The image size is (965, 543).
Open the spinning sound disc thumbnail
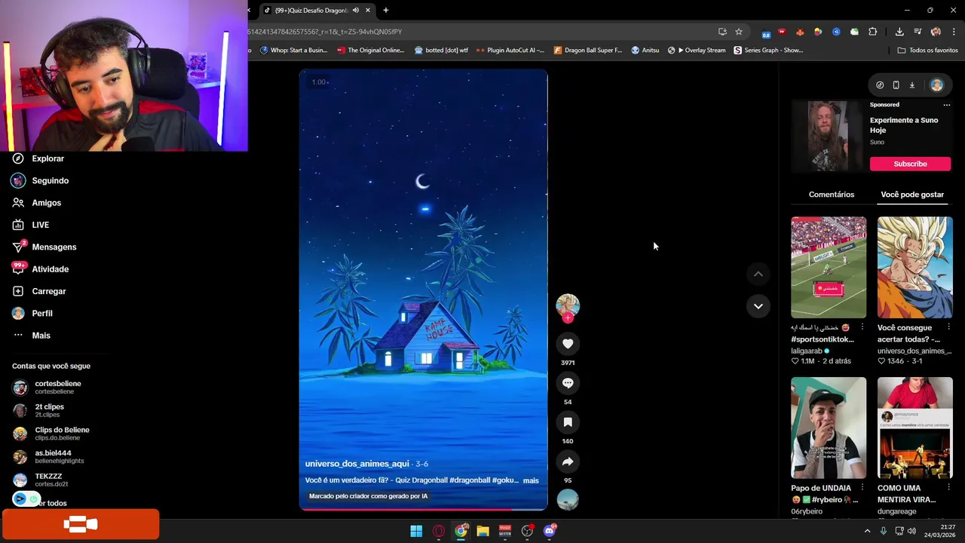tap(568, 500)
